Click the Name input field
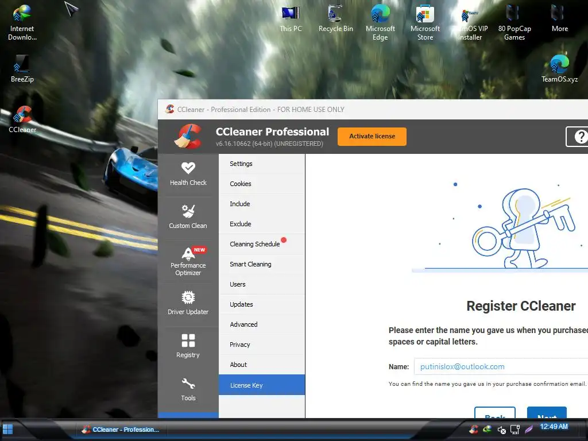 pyautogui.click(x=501, y=366)
